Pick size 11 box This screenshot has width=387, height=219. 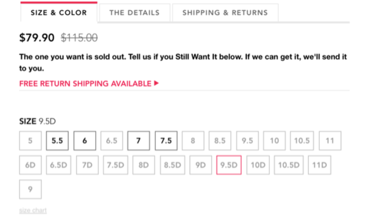[x=330, y=141]
